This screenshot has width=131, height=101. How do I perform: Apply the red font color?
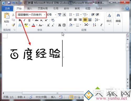coord(33,25)
